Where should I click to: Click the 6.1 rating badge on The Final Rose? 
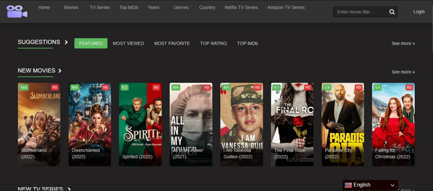click(276, 87)
